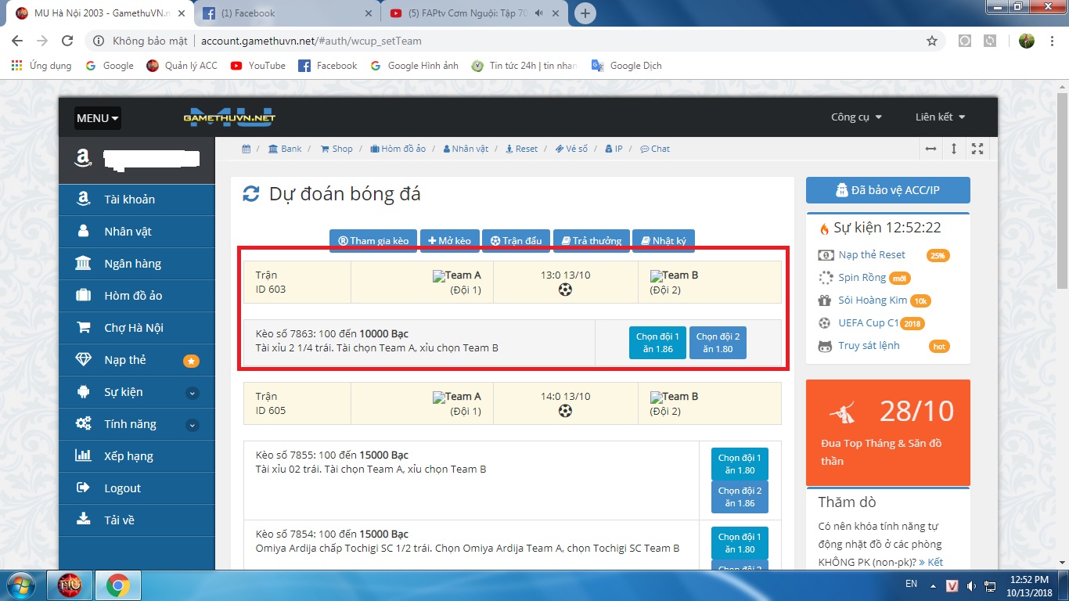1069x601 pixels.
Task: Click the horizontal expand arrows icon
Action: click(x=930, y=149)
